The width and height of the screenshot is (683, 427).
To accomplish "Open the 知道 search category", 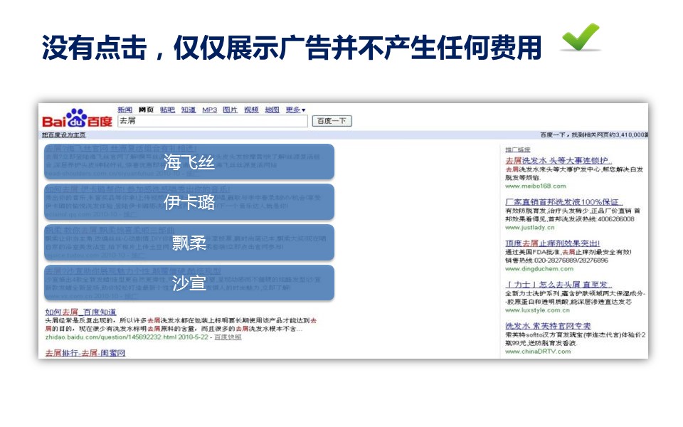I will [x=188, y=110].
